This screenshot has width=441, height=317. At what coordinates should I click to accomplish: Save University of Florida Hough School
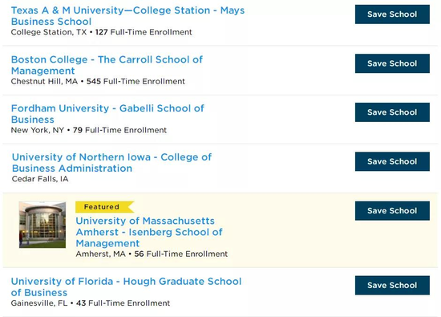[392, 286]
